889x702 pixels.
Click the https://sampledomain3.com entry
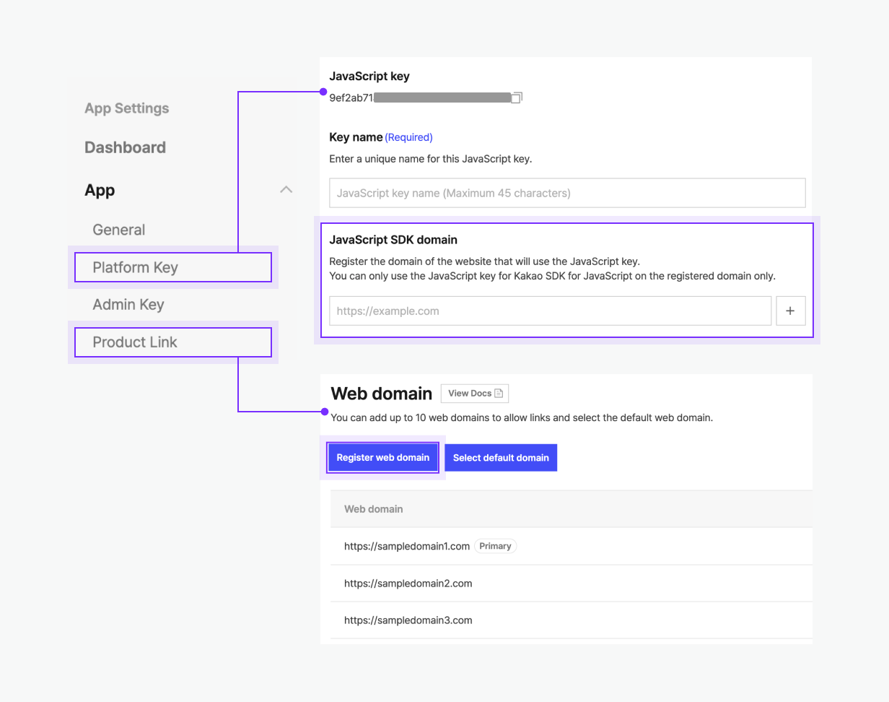pyautogui.click(x=408, y=620)
